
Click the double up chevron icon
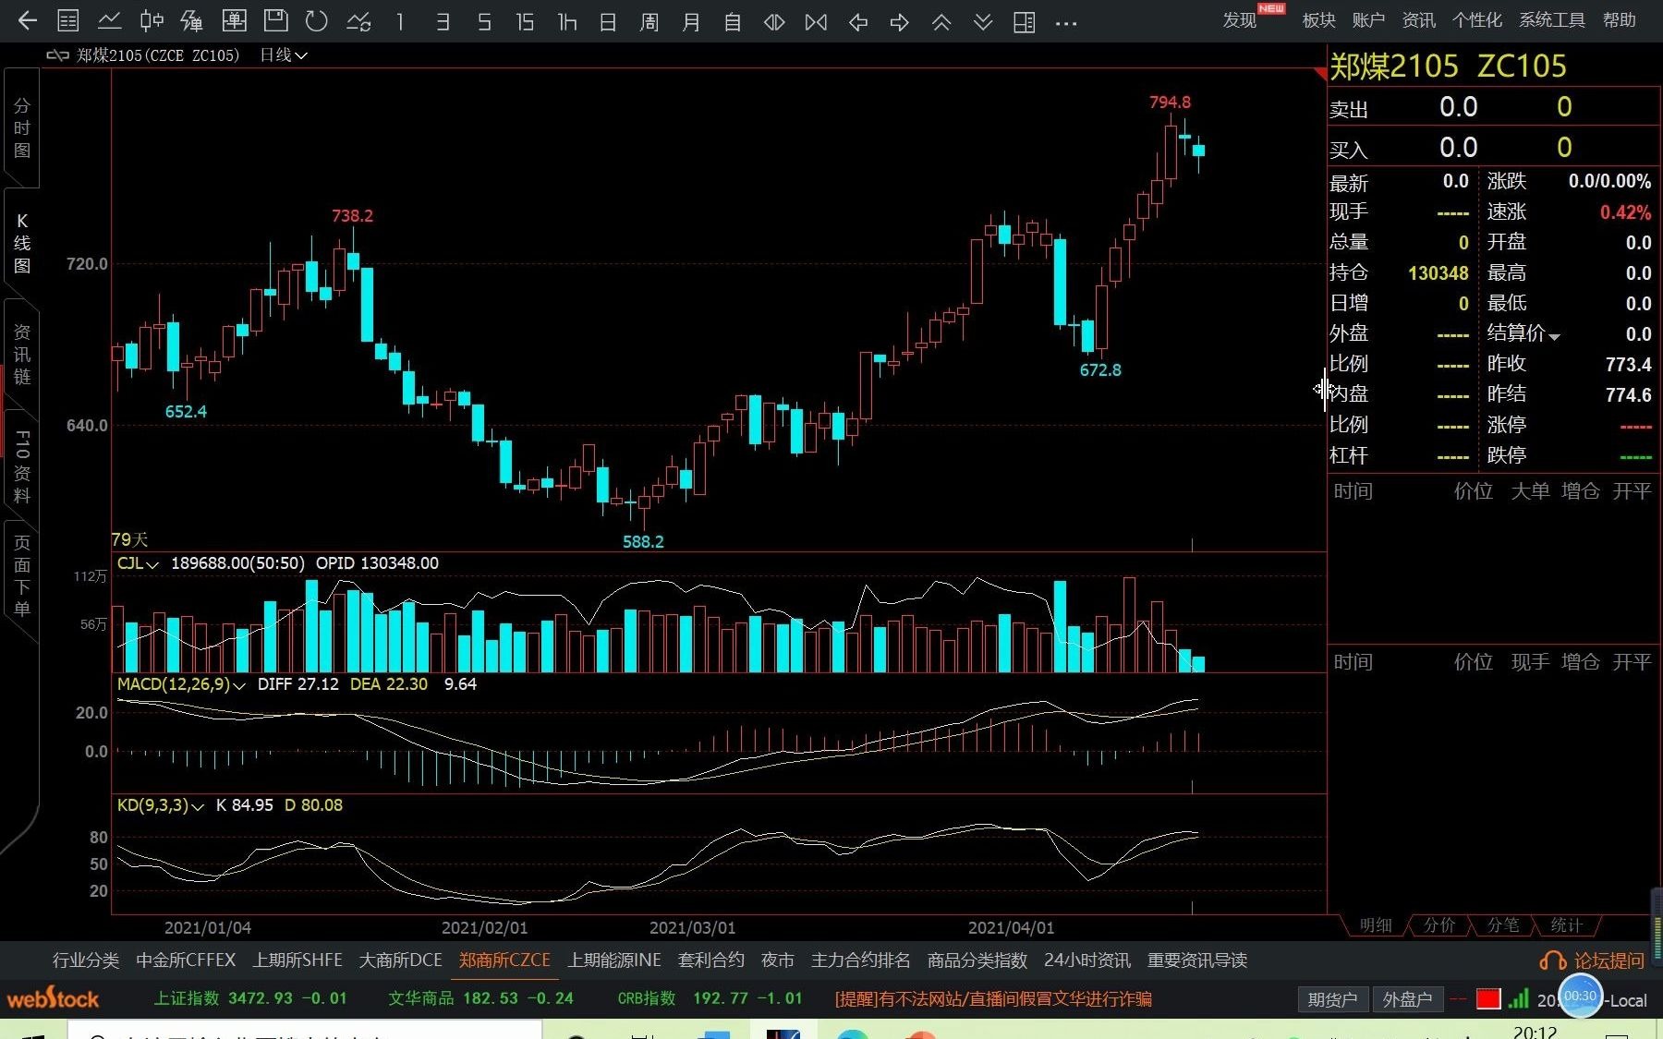[x=941, y=21]
